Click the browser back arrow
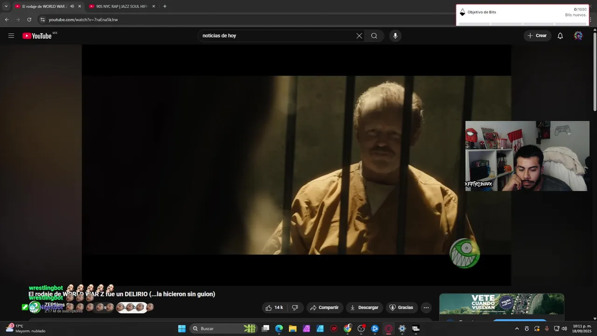597x336 pixels. 7,20
